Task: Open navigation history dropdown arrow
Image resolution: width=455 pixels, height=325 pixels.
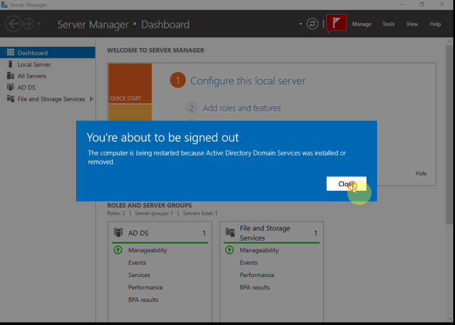Action: click(39, 24)
